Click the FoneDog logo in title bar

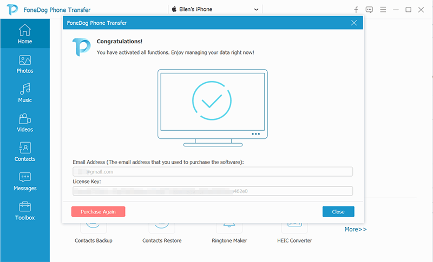pyautogui.click(x=12, y=10)
